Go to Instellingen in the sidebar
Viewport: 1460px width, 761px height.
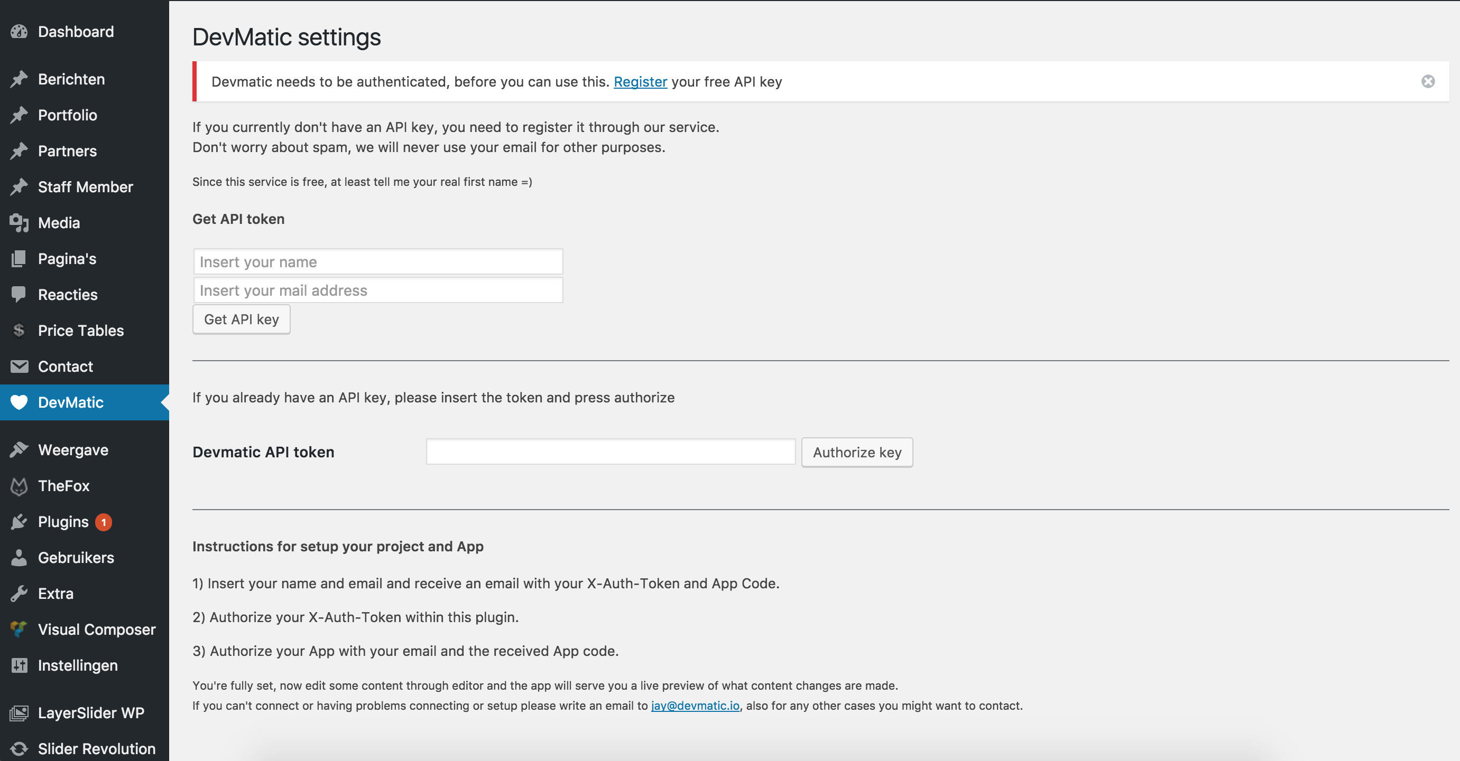point(78,666)
